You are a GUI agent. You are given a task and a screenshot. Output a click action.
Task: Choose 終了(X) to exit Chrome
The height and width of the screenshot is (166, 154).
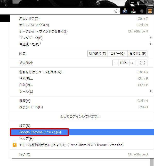[x=82, y=154]
